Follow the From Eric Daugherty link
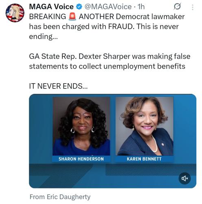 (x=60, y=197)
